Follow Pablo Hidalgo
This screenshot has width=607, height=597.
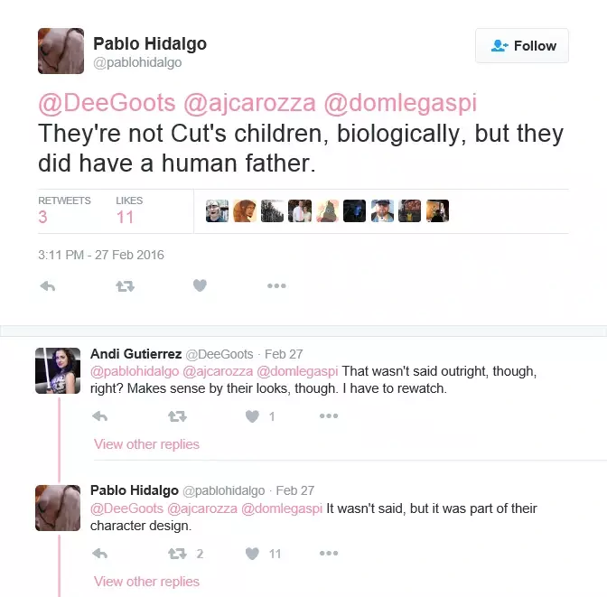[x=522, y=45]
